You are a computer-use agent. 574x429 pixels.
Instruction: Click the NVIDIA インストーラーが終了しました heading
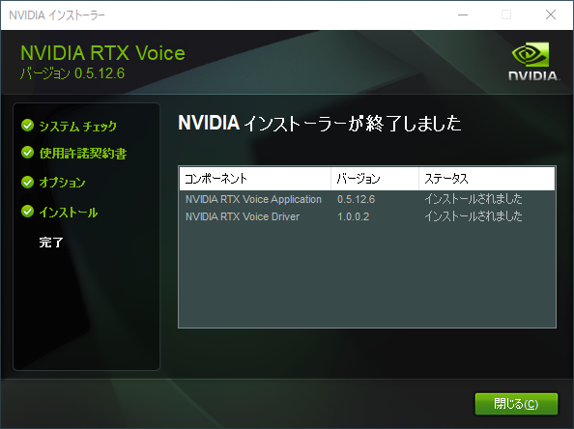click(320, 123)
